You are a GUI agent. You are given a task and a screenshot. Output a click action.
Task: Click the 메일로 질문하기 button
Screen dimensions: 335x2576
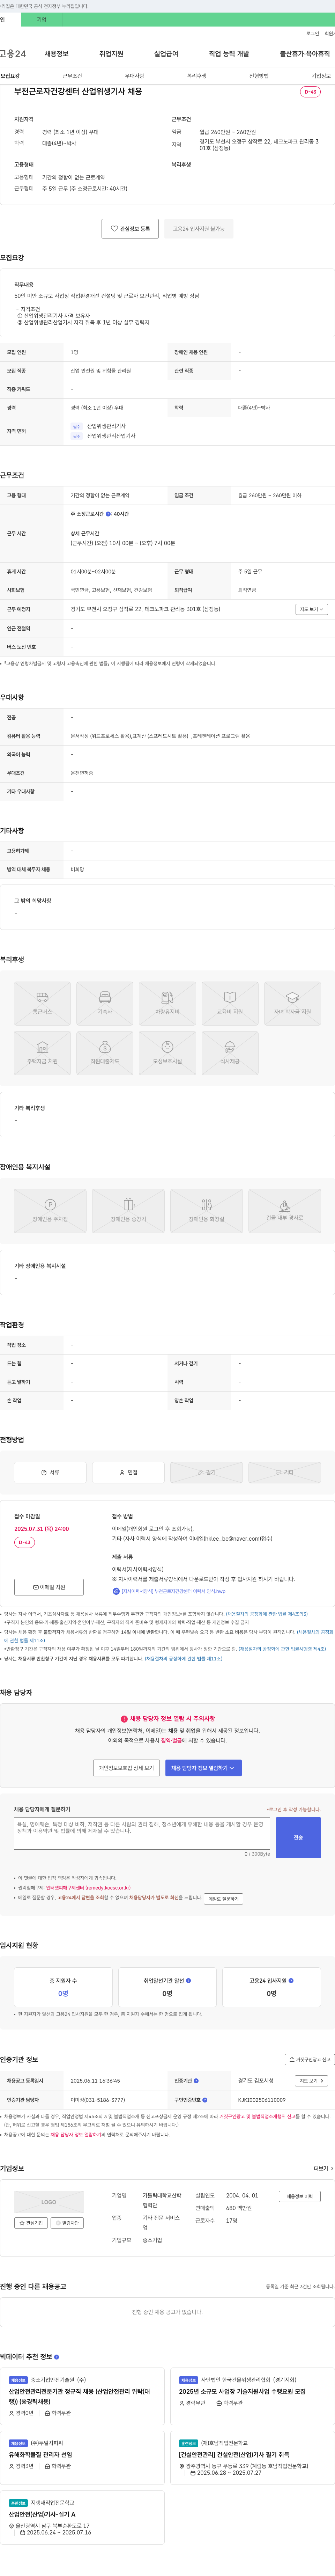point(223,1899)
